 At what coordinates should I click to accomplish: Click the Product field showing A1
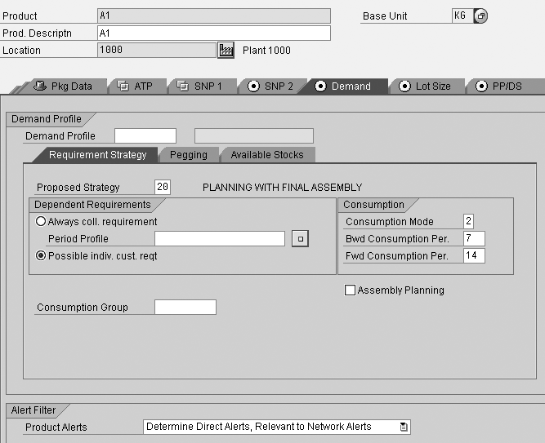(x=214, y=16)
